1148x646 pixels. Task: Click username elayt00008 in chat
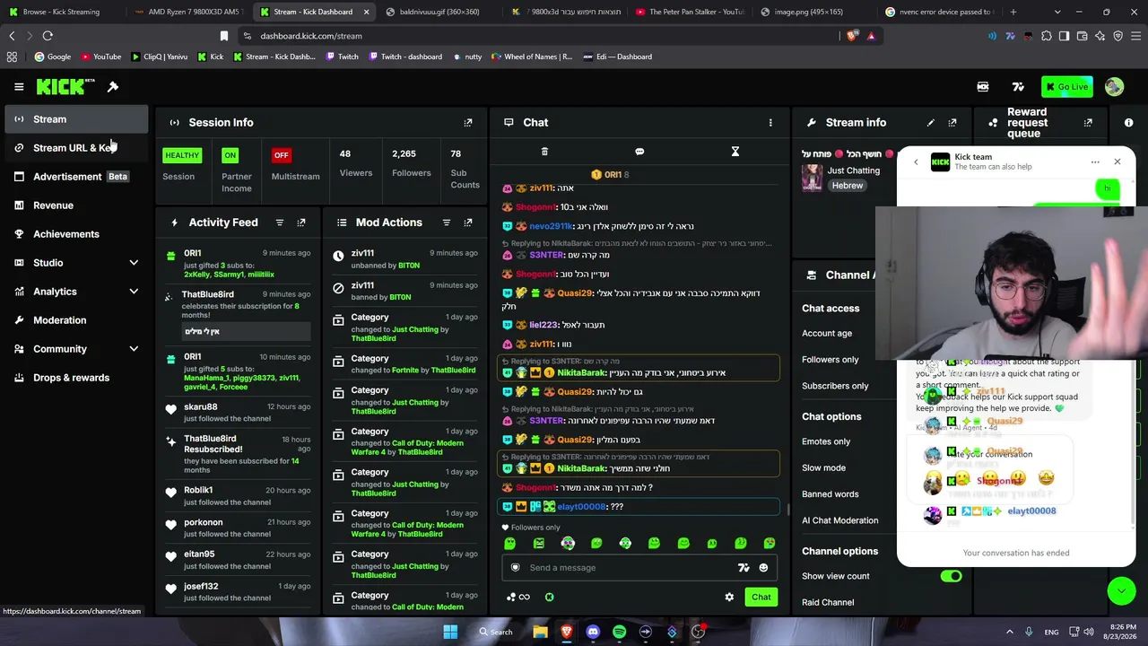coord(581,507)
